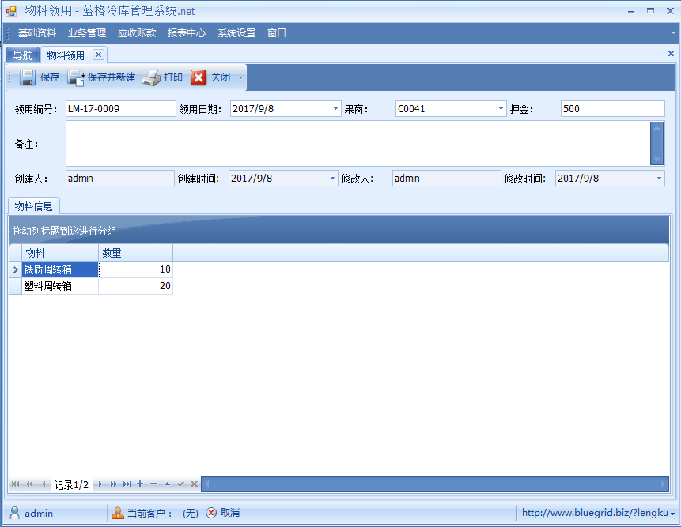Viewport: 681px width, 527px height.
Task: Click into the 押金 deposit field
Action: click(612, 109)
